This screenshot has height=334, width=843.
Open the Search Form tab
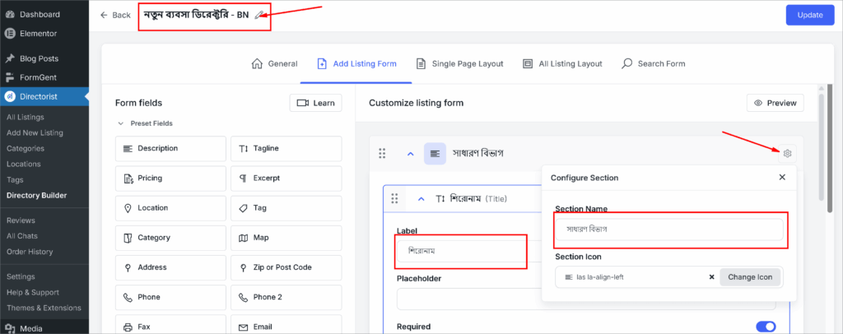tap(653, 63)
